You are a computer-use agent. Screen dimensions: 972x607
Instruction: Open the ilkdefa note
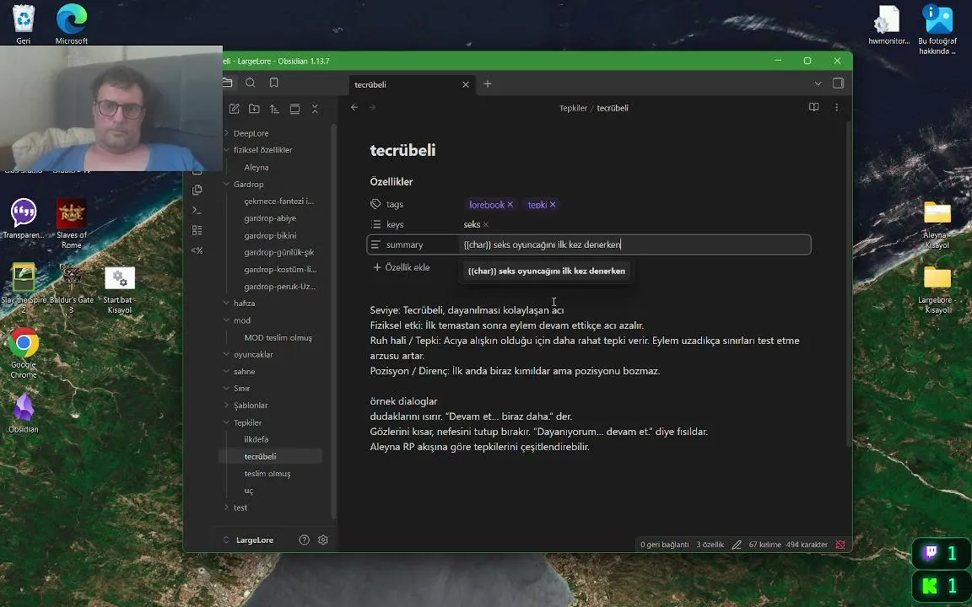point(256,440)
